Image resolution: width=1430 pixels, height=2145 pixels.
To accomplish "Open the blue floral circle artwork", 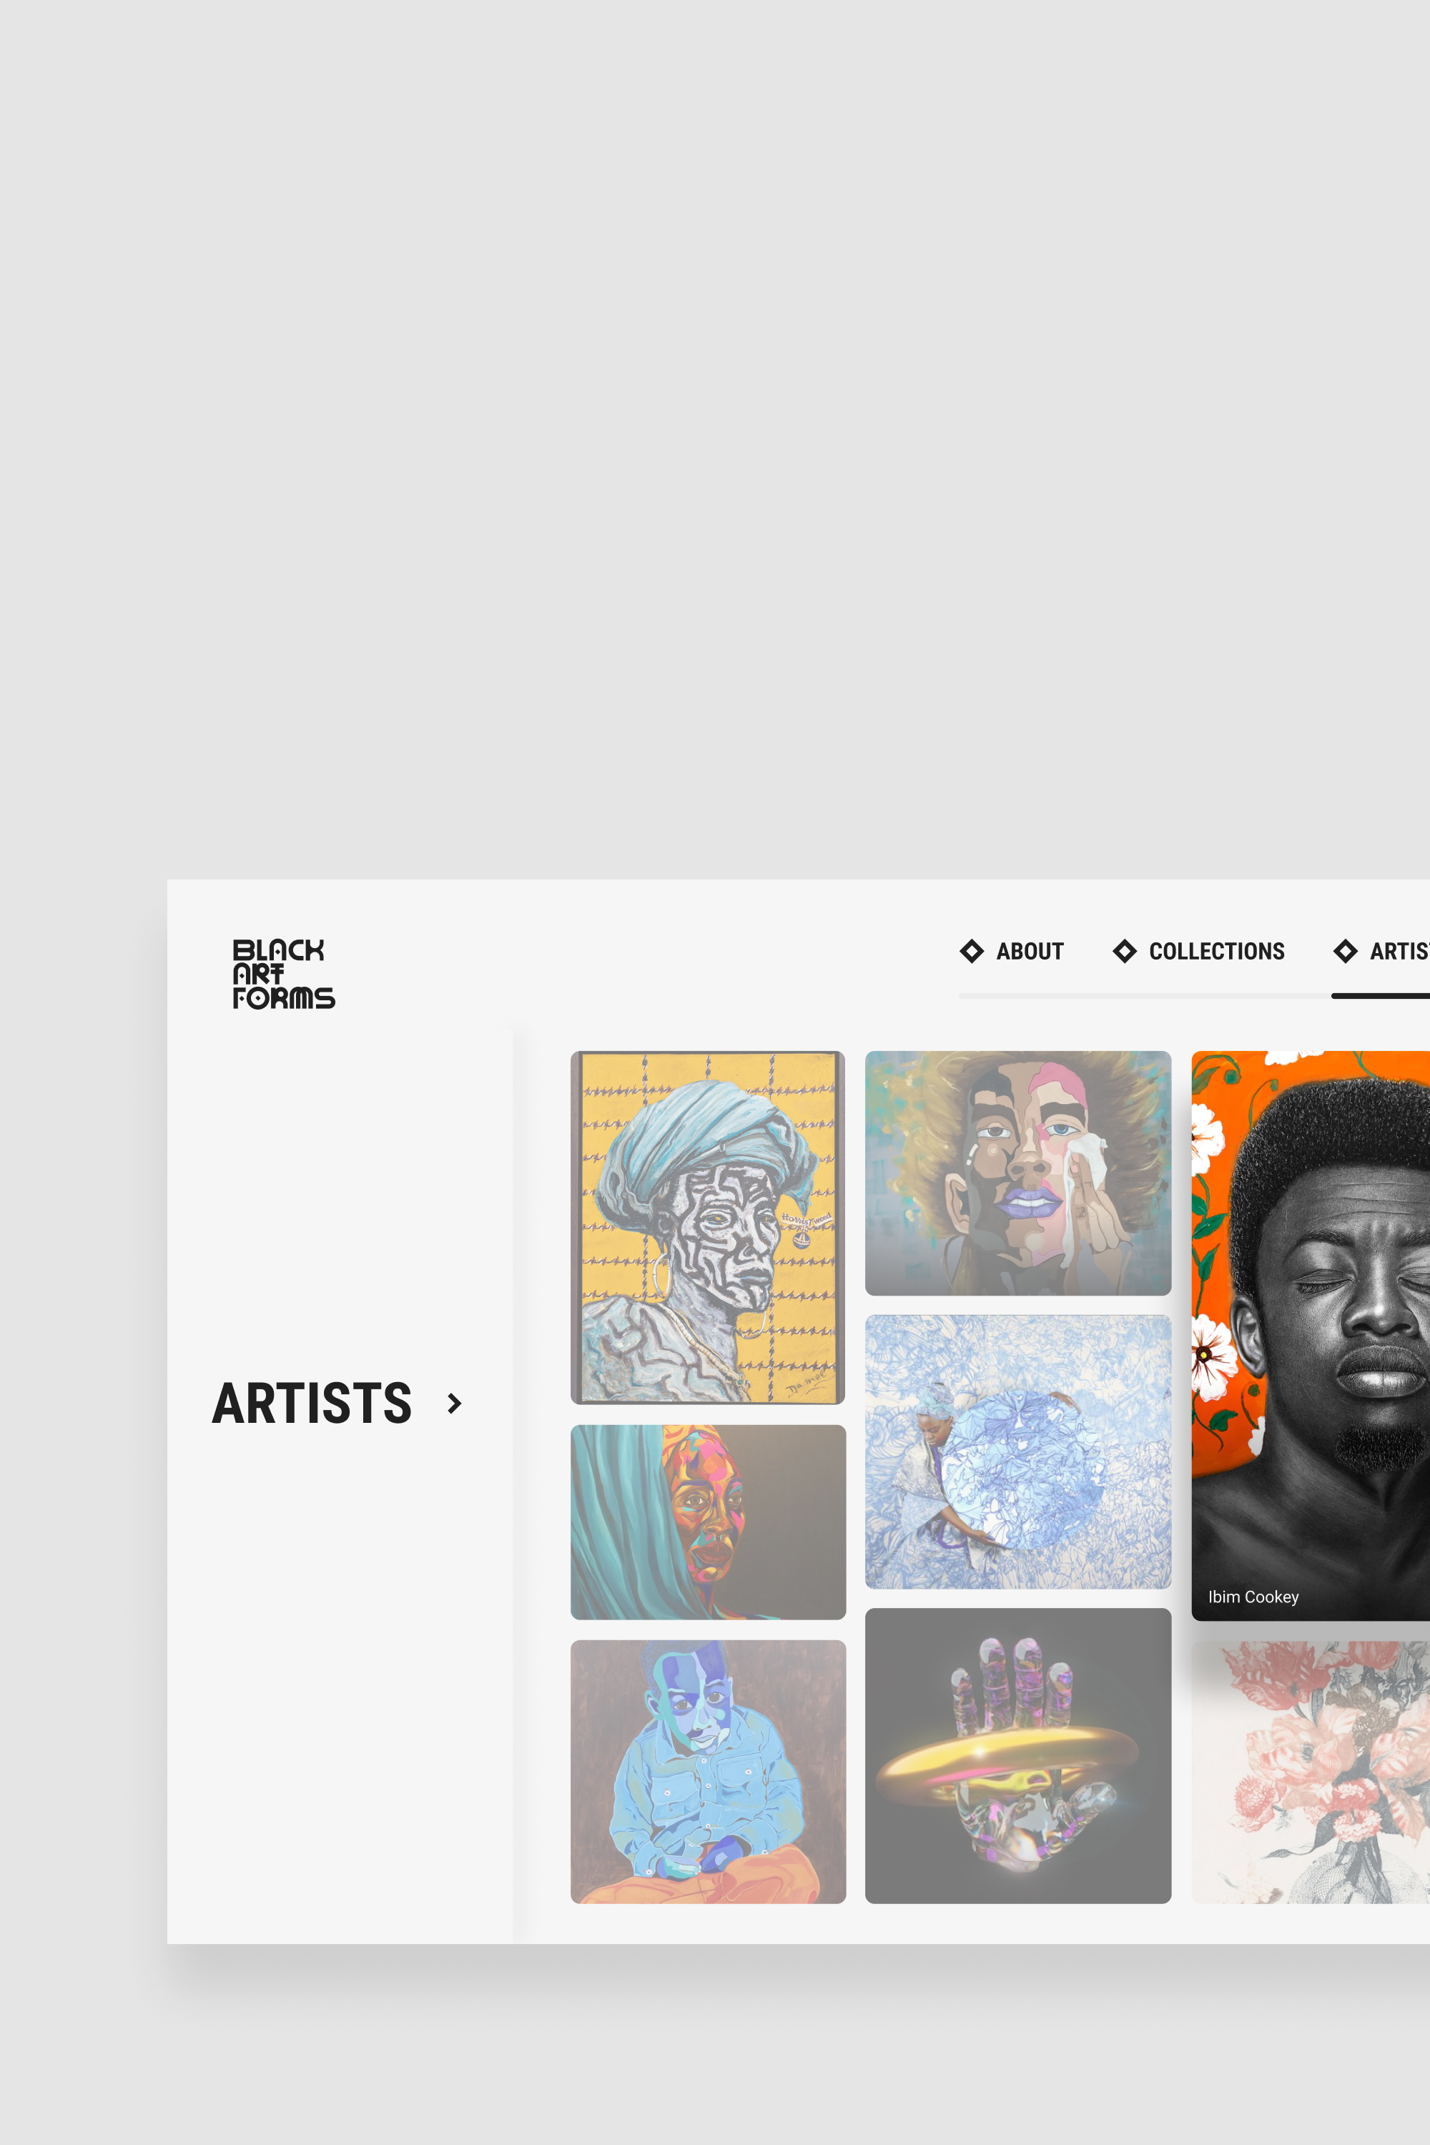I will point(1017,1452).
